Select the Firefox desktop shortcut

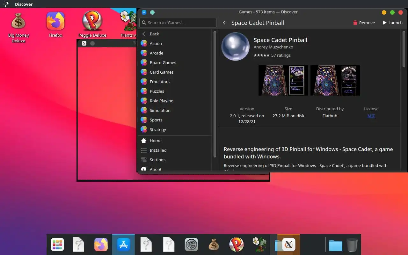55,25
